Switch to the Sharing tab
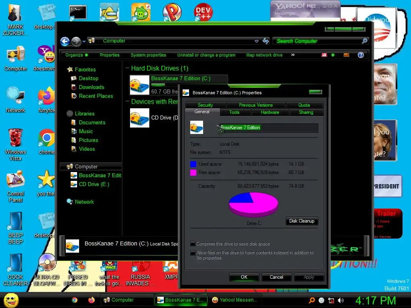 [x=306, y=112]
